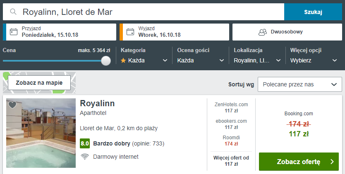
Task: Click the Zobacz ofertę button
Action: [x=298, y=162]
